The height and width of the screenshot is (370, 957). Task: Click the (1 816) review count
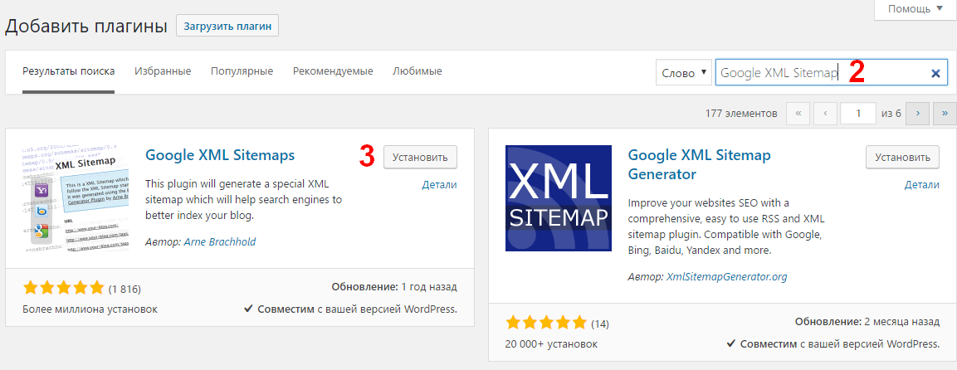tap(125, 289)
